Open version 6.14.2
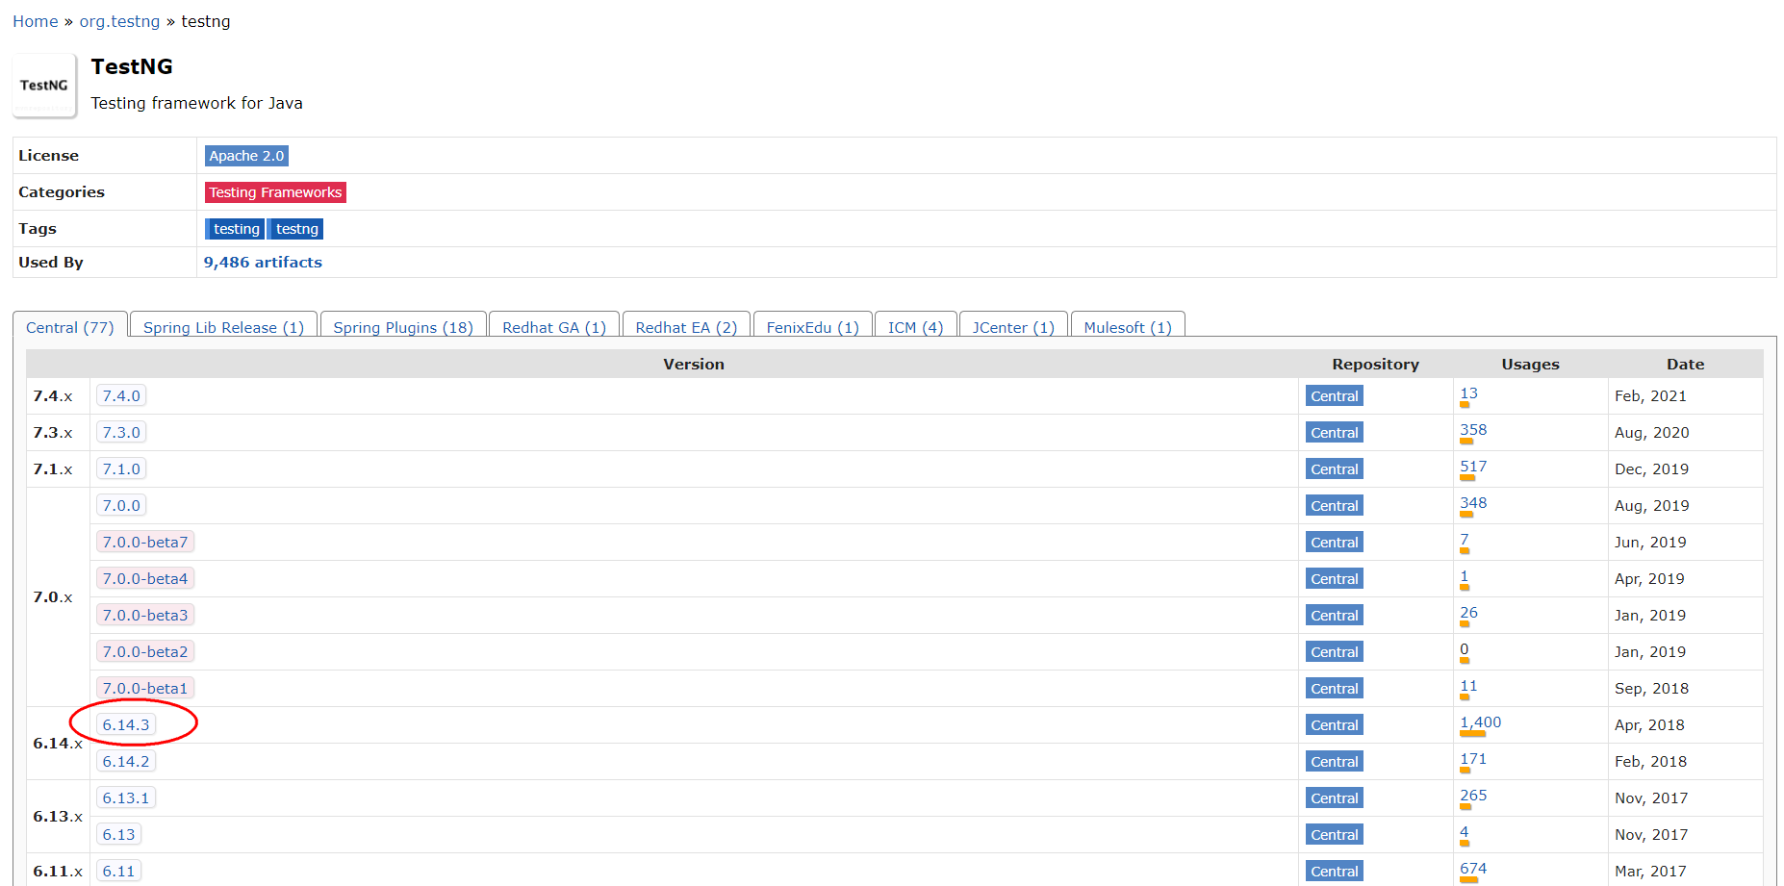Viewport: 1784px width, 886px height. click(x=126, y=762)
